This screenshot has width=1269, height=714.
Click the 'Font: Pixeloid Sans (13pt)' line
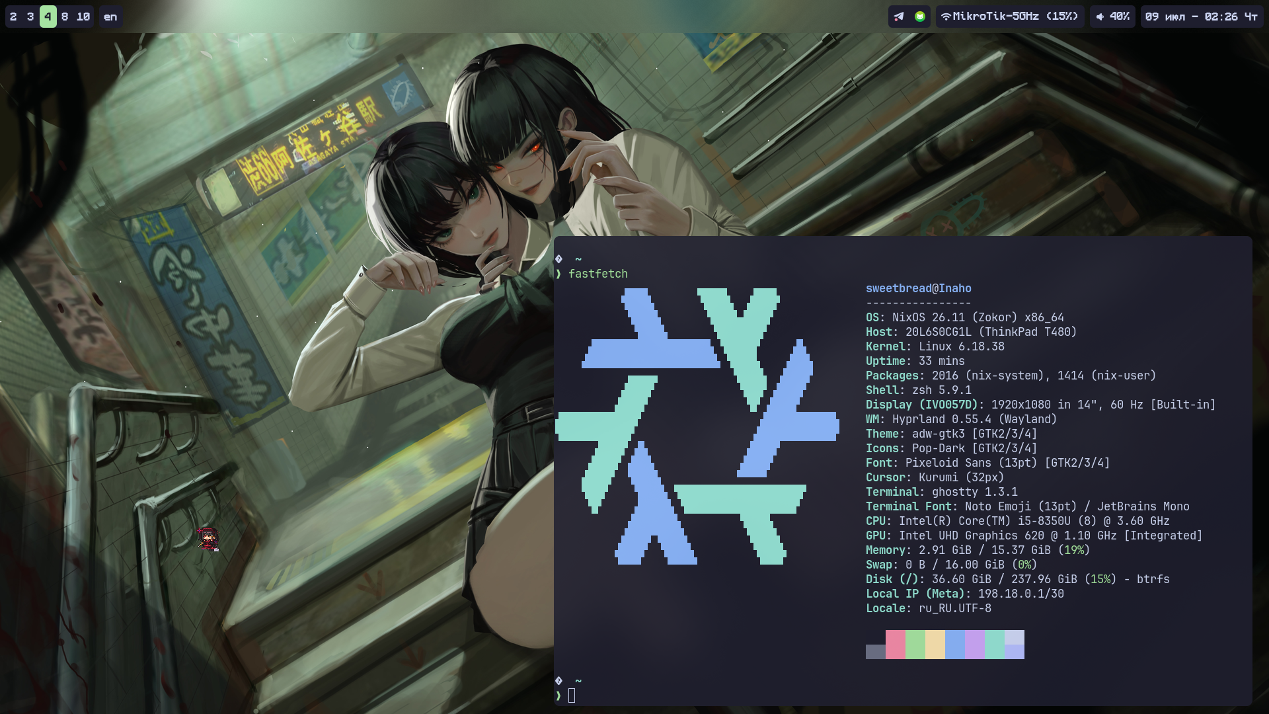coord(988,463)
